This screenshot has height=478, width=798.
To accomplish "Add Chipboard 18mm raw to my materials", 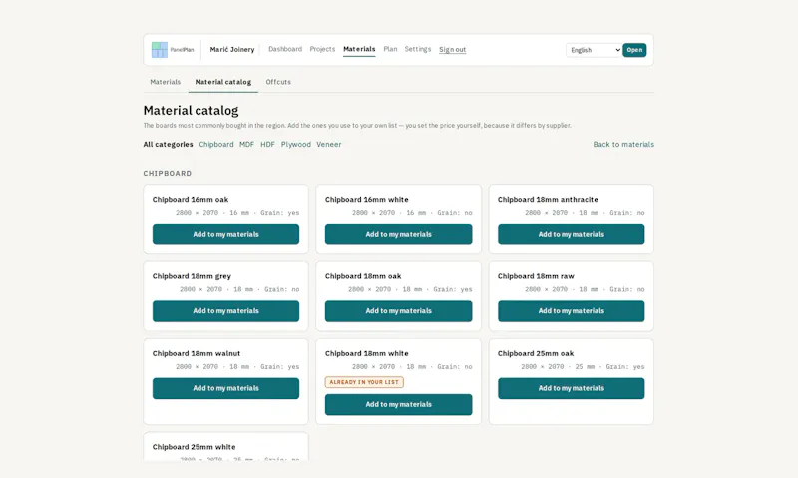I will pos(571,311).
